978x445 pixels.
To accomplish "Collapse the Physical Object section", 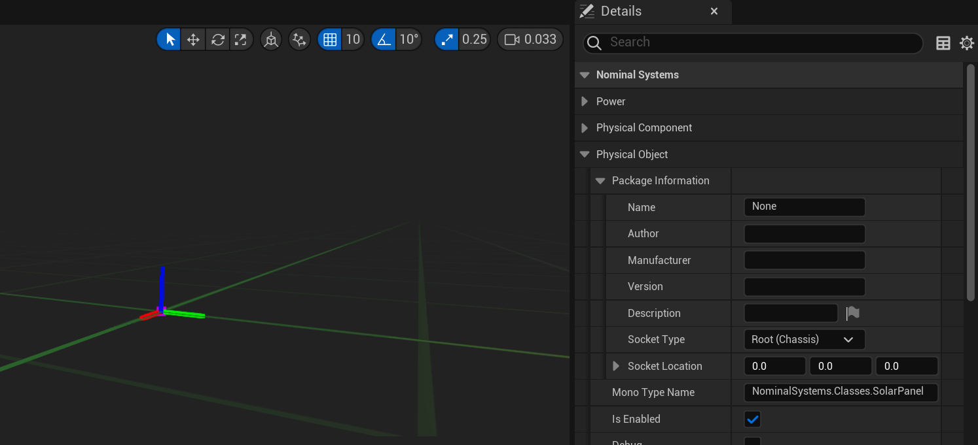I will point(585,155).
